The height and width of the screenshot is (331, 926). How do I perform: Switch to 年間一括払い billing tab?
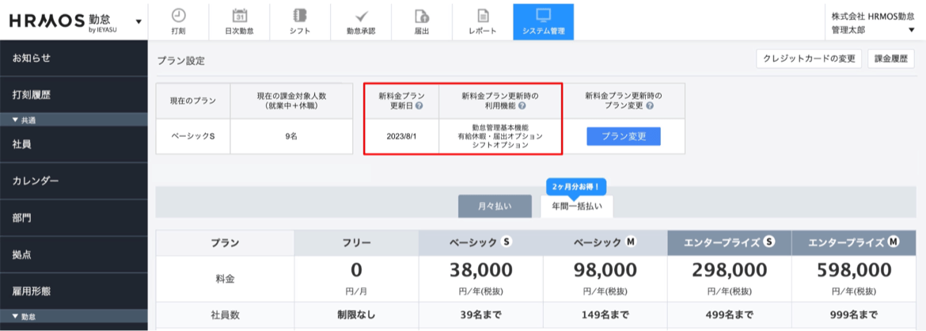[576, 206]
